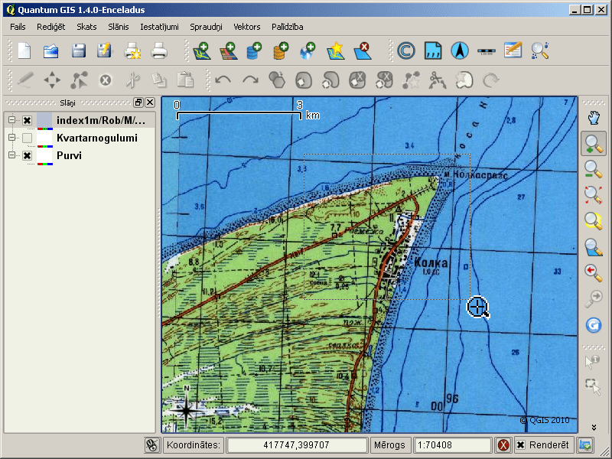
Task: Open copyright label plugin
Action: point(406,50)
